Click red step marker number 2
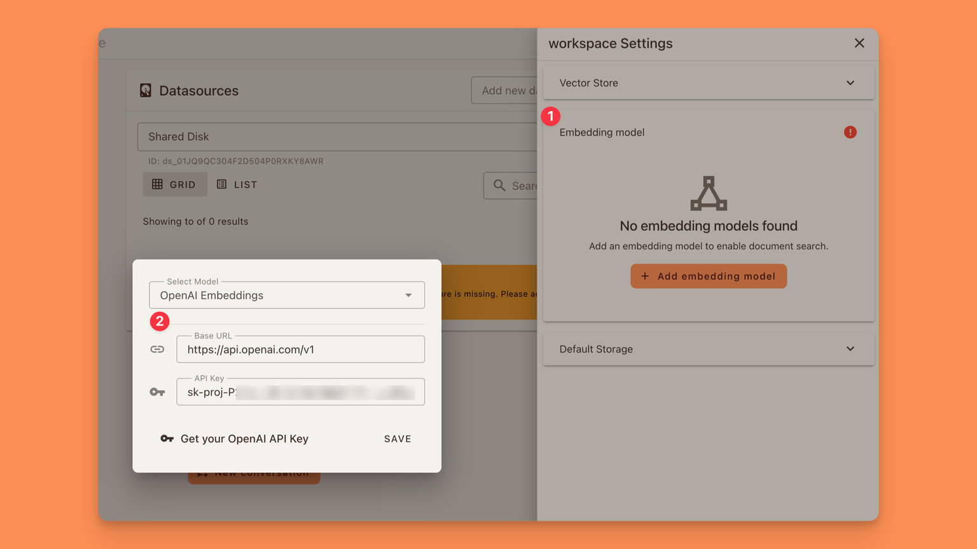 [160, 321]
